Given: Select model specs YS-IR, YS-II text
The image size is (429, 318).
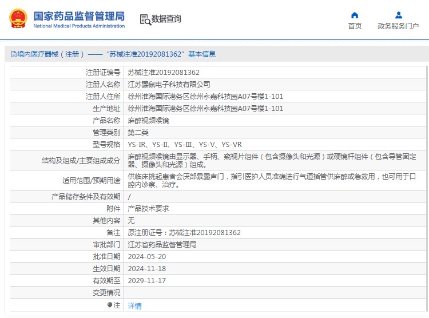Looking at the screenshot, I should pos(185,145).
